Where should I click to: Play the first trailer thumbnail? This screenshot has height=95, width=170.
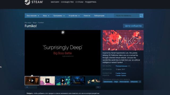[32, 81]
